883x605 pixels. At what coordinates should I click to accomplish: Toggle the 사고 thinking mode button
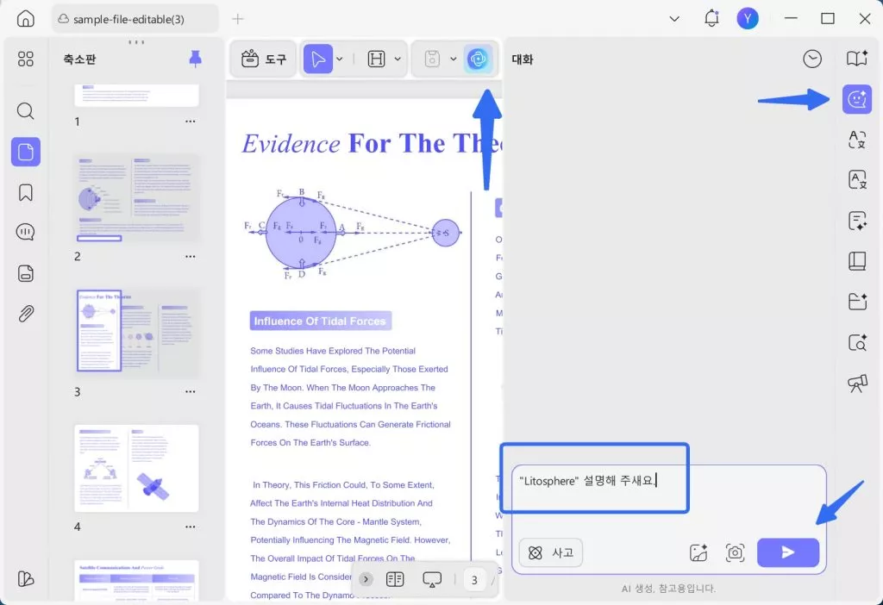point(551,552)
